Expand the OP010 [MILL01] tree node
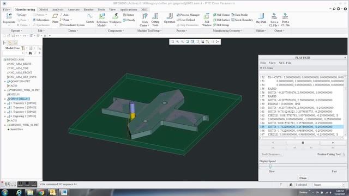 [5, 99]
